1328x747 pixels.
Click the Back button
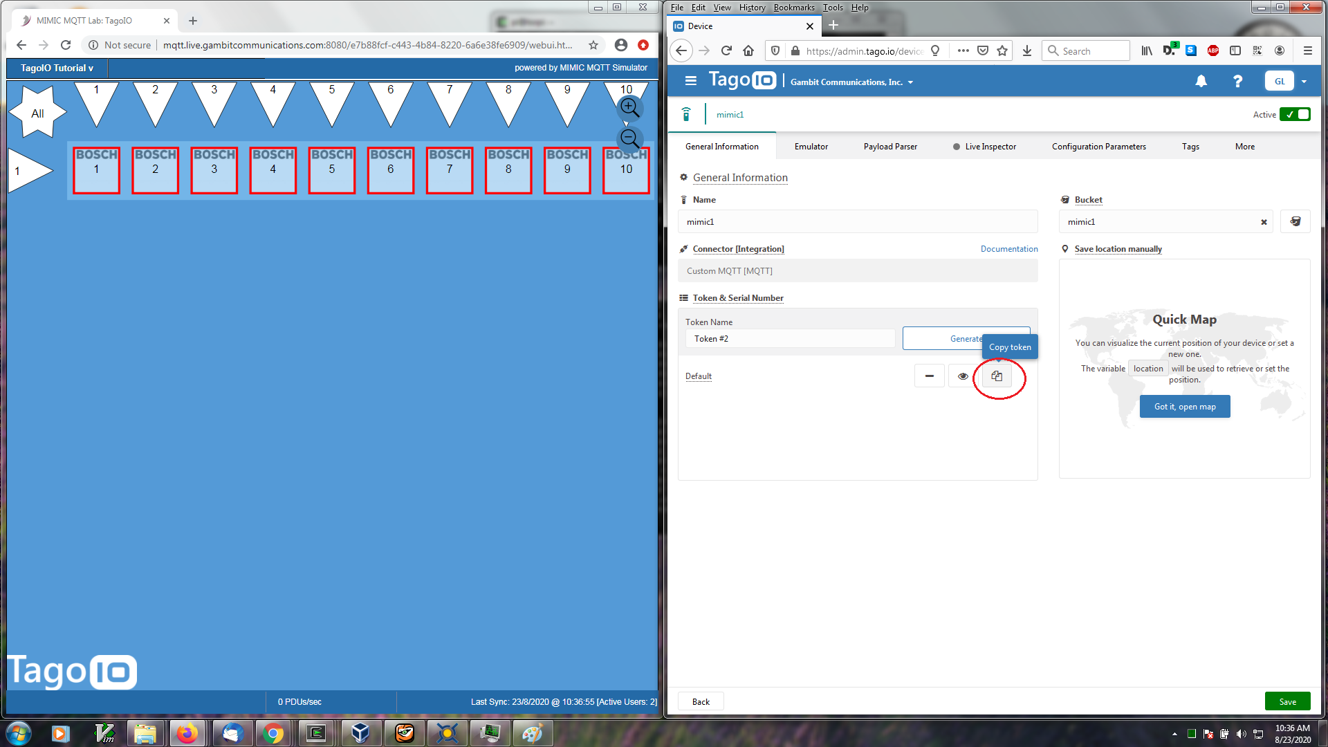(x=701, y=701)
